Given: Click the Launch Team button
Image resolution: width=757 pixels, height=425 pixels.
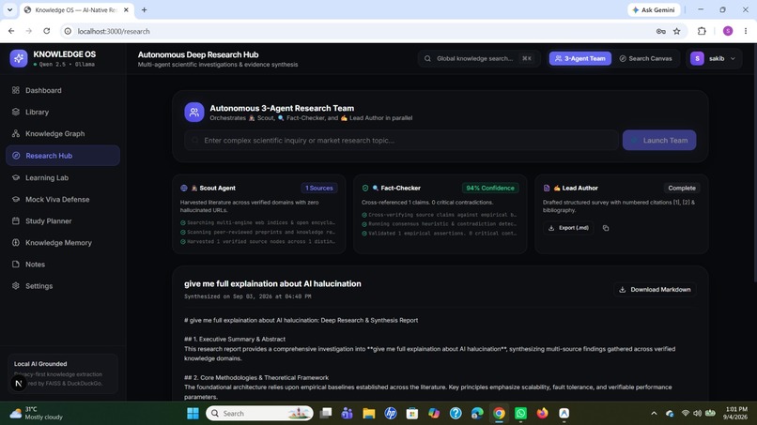Looking at the screenshot, I should click(659, 141).
